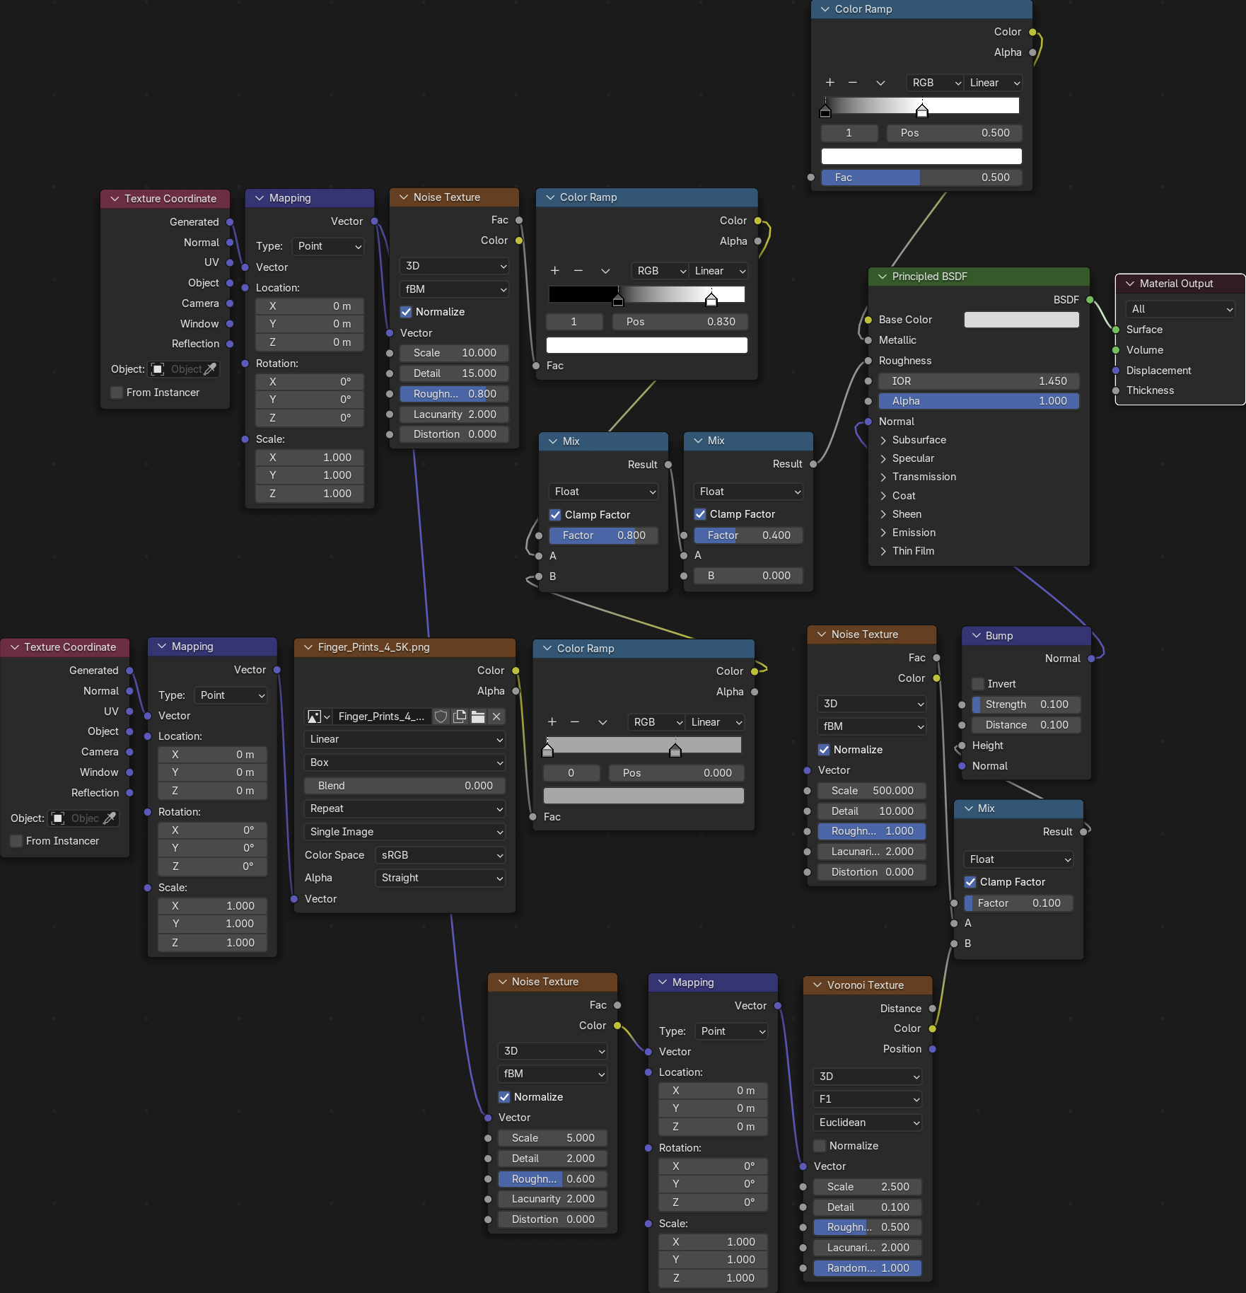Viewport: 1246px width, 1293px height.
Task: Click open image folder icon in Finger_Prints node
Action: 478,717
